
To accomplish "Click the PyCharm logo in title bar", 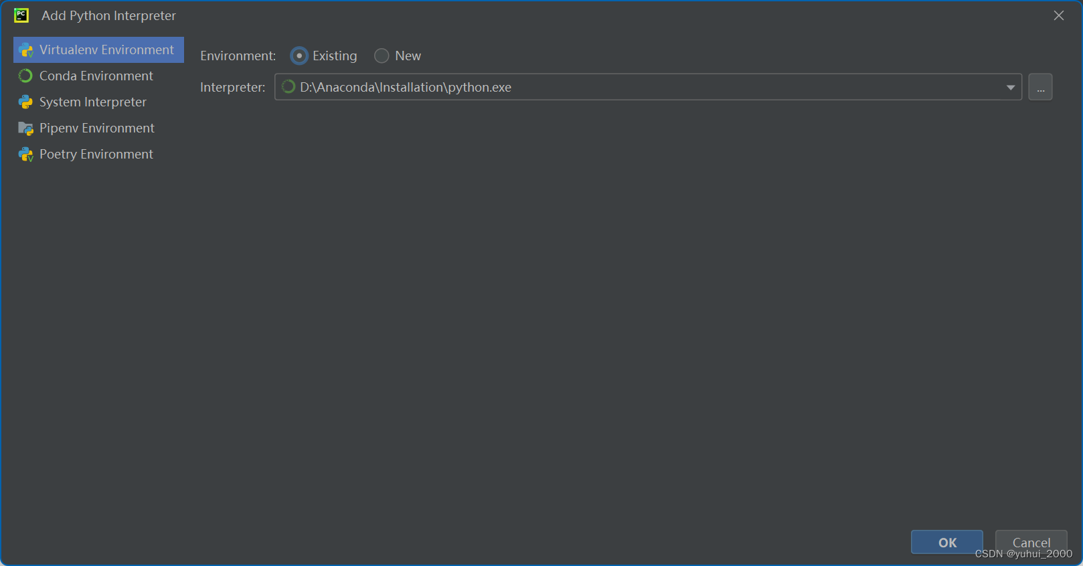I will pyautogui.click(x=21, y=15).
